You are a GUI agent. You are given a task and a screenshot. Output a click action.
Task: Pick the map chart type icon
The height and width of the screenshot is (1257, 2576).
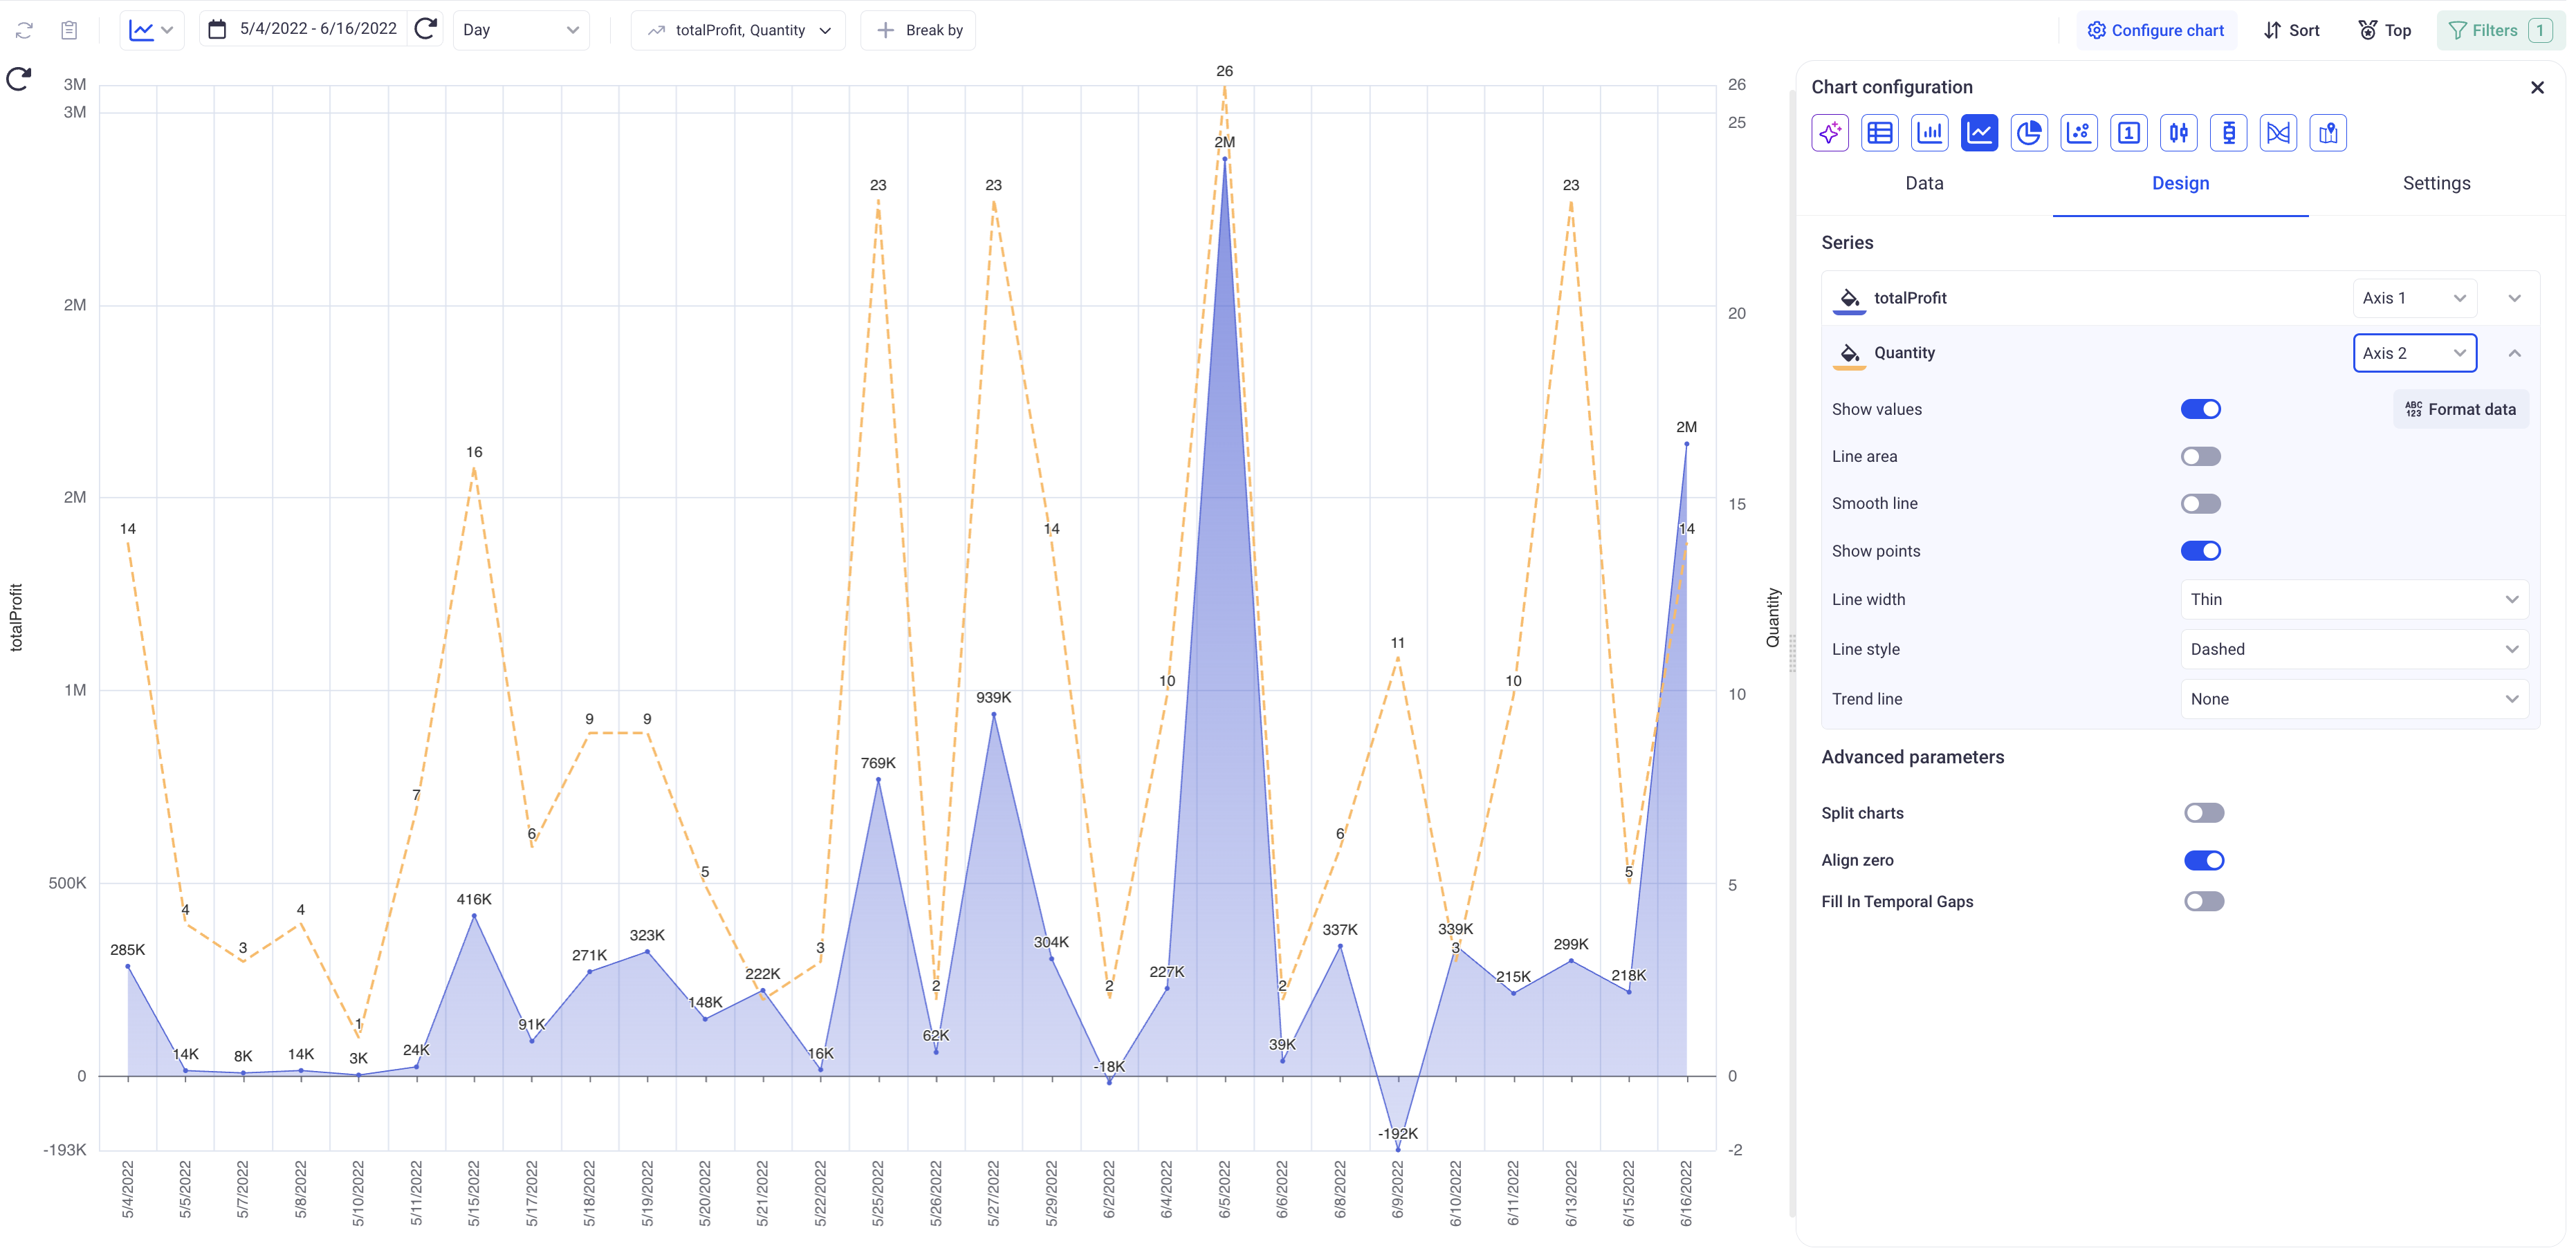pyautogui.click(x=2328, y=133)
